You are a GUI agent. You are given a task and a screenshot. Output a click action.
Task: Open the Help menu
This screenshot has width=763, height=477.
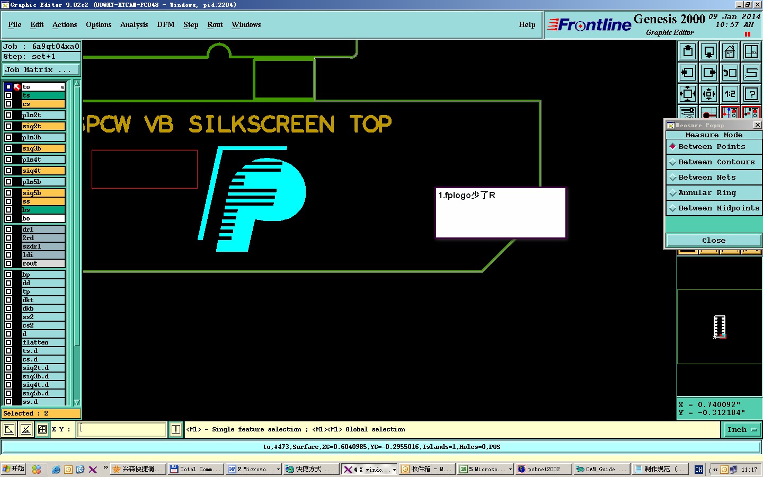(527, 25)
